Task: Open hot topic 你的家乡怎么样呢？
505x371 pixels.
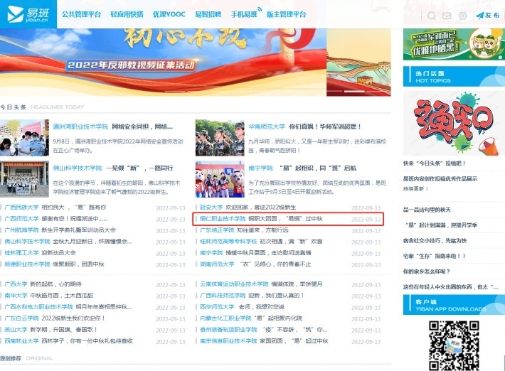Action: 427,271
